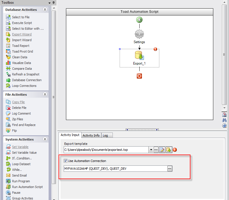Click the pan navigation icon
The image size is (229, 200).
224,126
